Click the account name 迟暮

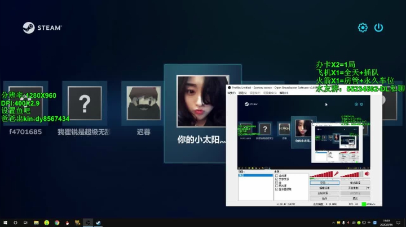(144, 132)
